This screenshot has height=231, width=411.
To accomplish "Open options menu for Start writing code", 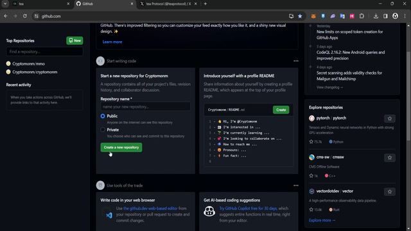I will pyautogui.click(x=296, y=61).
